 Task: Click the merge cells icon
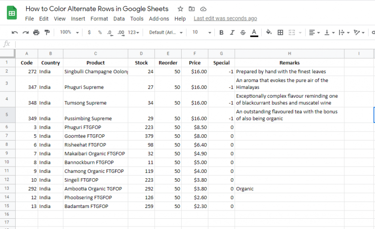tap(292, 33)
